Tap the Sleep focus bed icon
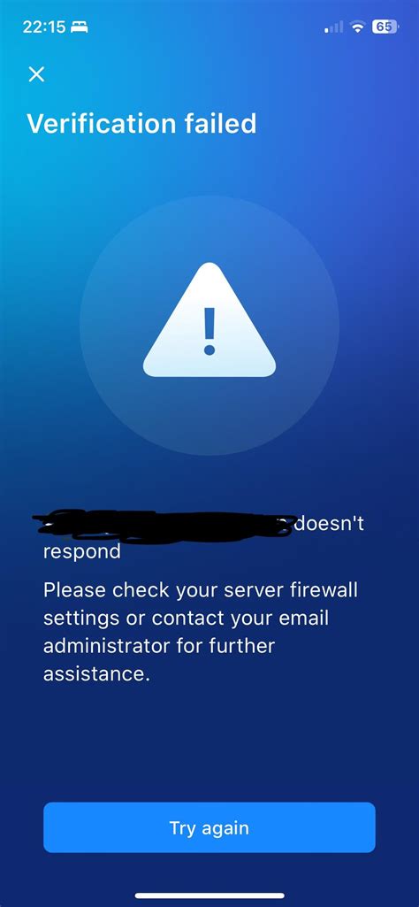This screenshot has width=419, height=907. coord(80,27)
